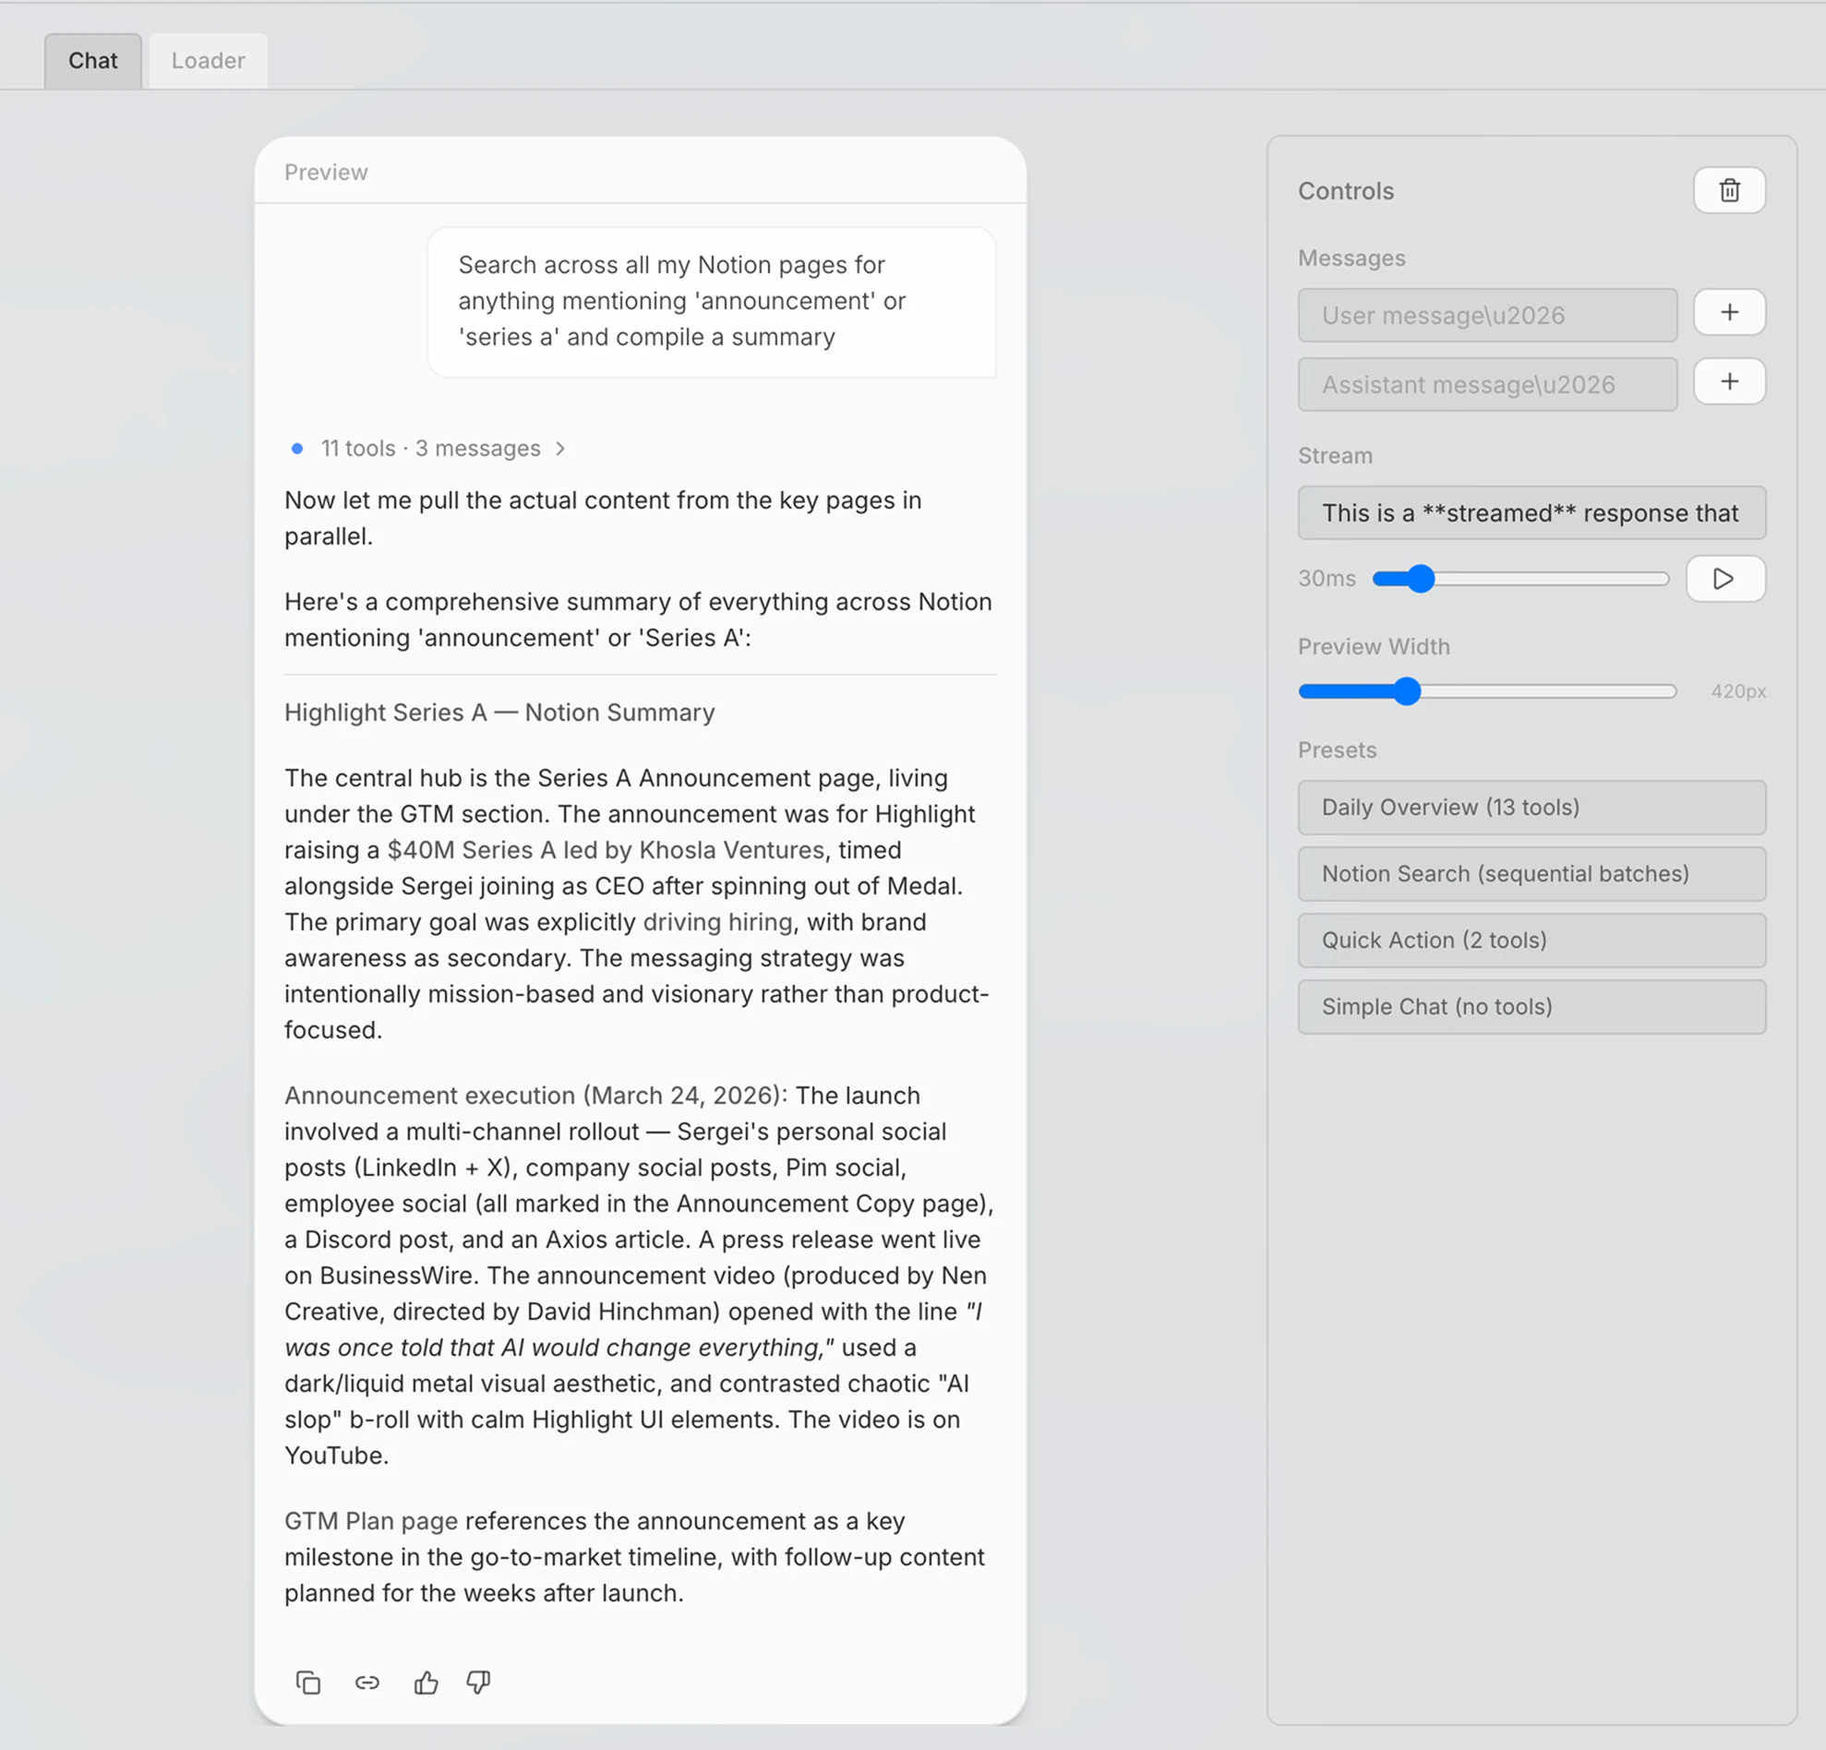Image resolution: width=1826 pixels, height=1750 pixels.
Task: Click 'Highlight Series A — Notion Summary' heading
Action: 499,712
